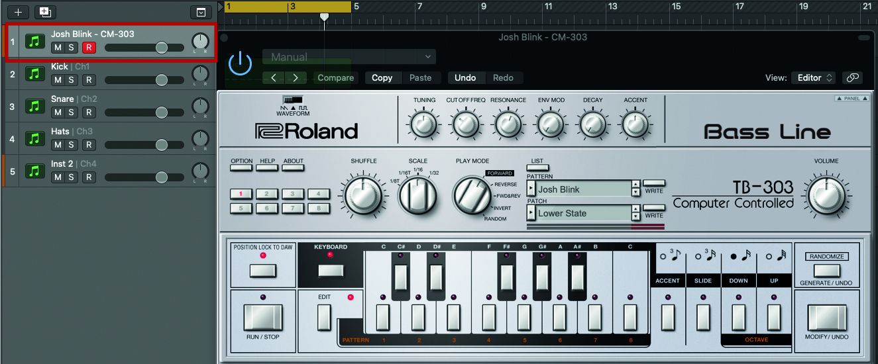Record-enable the Snare track
The width and height of the screenshot is (878, 364).
[x=89, y=113]
